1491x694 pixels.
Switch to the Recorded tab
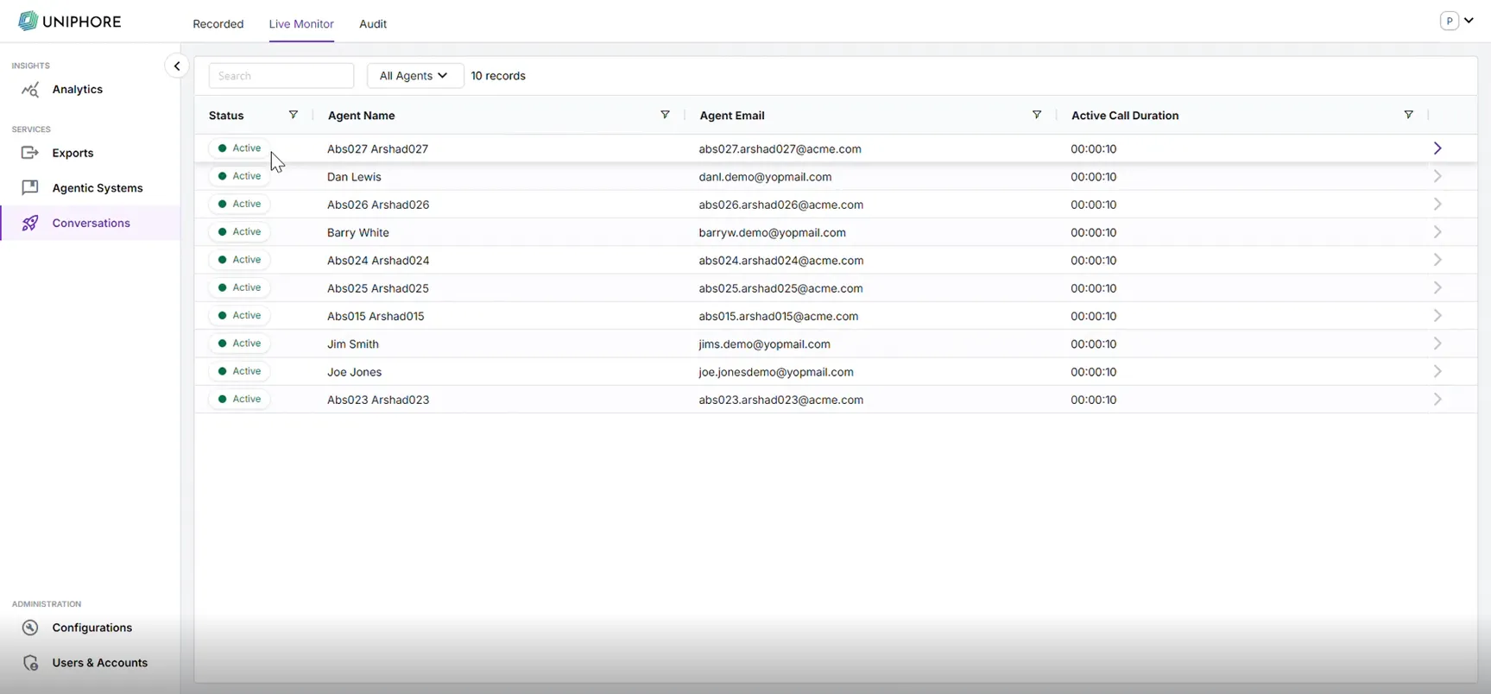pos(218,24)
